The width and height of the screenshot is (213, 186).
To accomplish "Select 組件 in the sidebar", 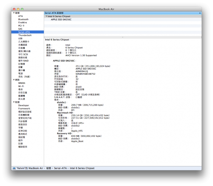I will 21,140.
